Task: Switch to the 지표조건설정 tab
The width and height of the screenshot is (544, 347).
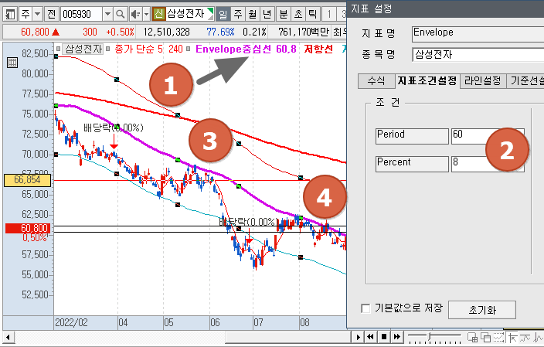Action: 427,81
